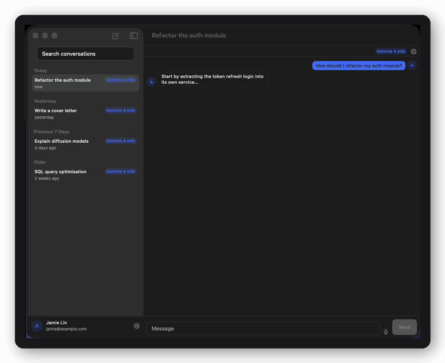Click the Previous 7 Days section header
This screenshot has width=445, height=363.
pos(52,132)
